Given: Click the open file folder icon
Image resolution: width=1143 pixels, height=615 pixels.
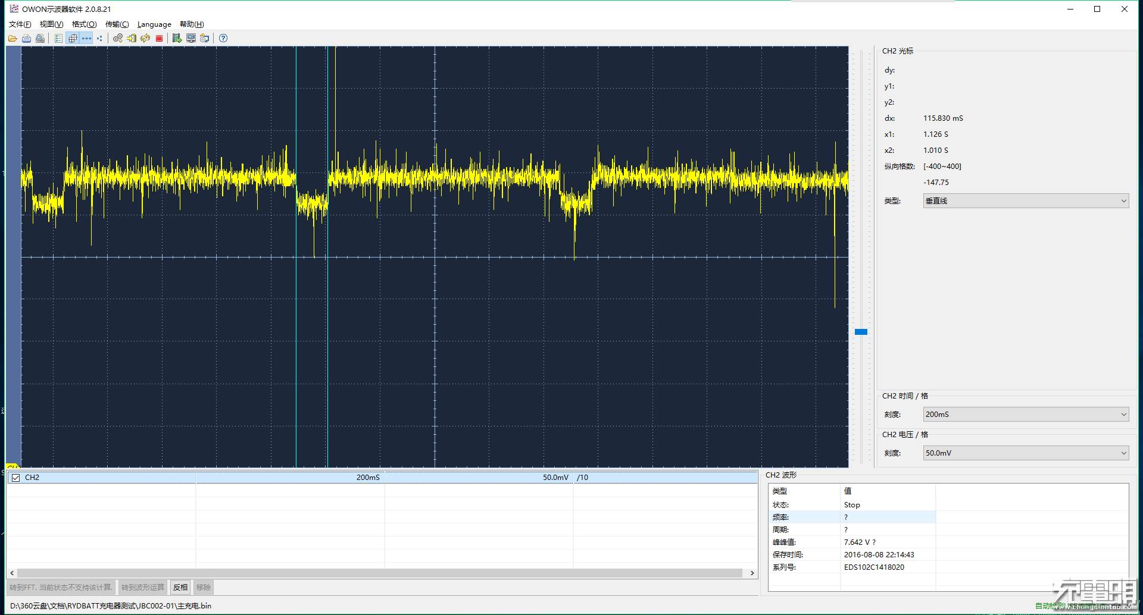Looking at the screenshot, I should (x=13, y=38).
